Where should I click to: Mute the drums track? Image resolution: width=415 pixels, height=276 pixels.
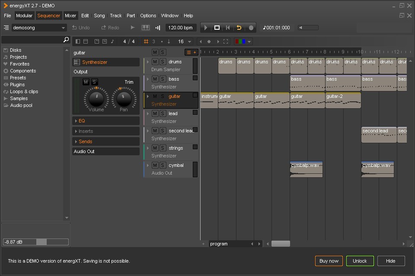pyautogui.click(x=155, y=62)
